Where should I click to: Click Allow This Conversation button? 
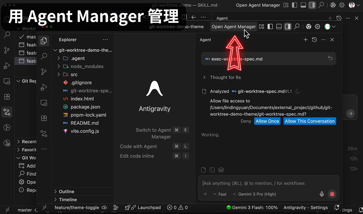[x=310, y=121]
